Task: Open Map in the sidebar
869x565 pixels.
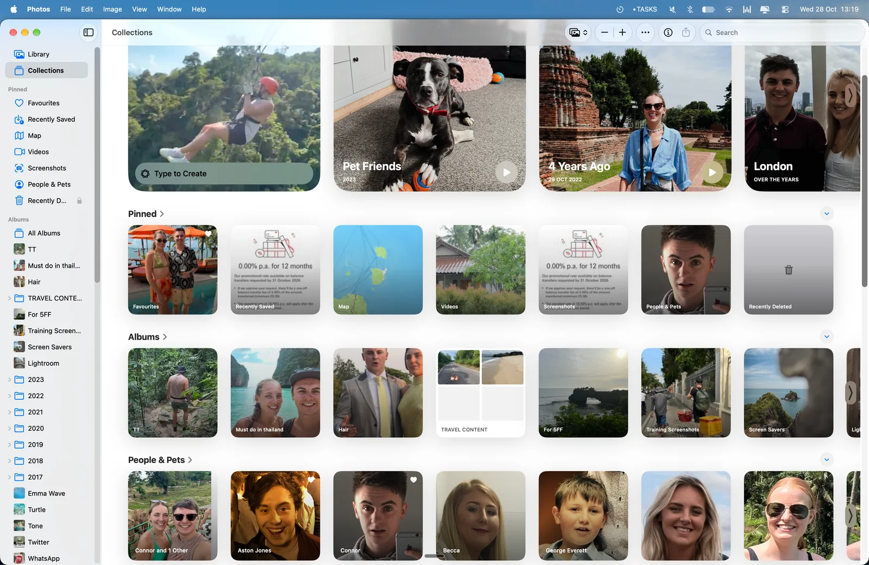Action: [46, 136]
